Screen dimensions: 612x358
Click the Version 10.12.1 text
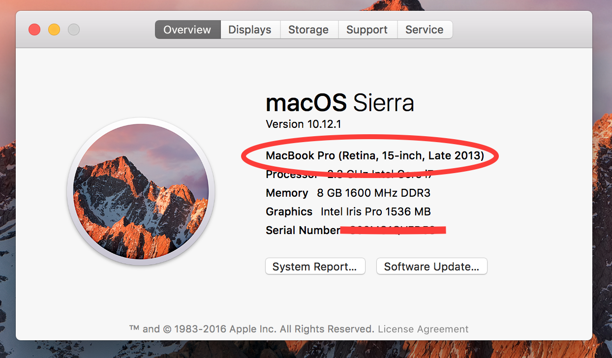point(304,124)
